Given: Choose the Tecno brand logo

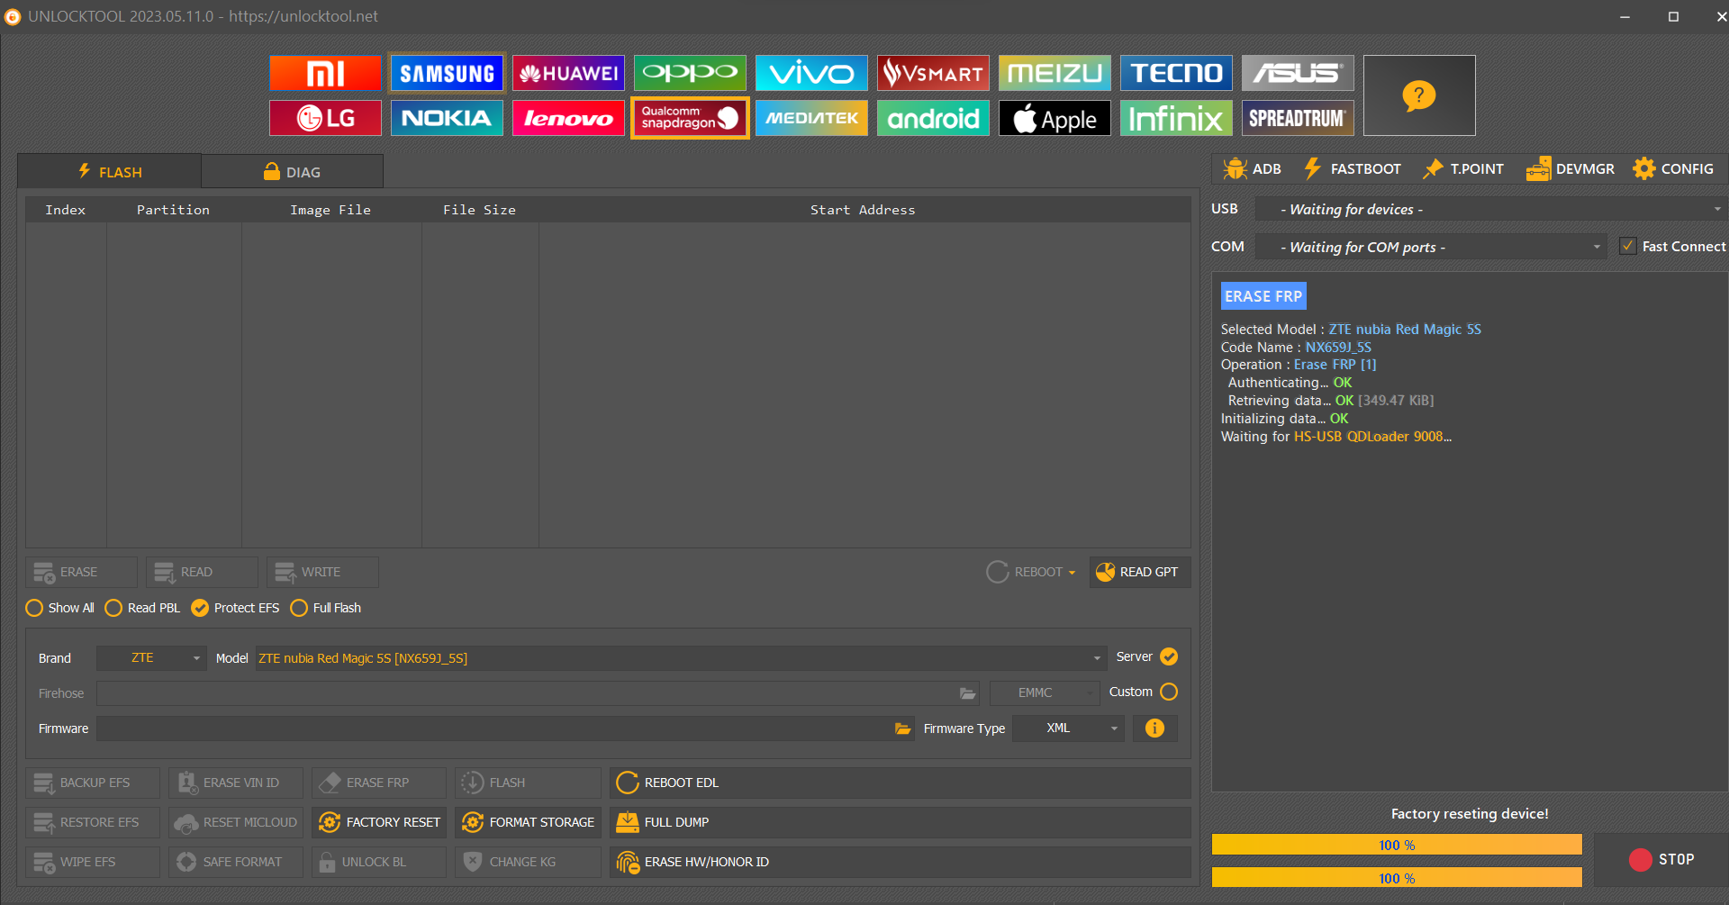Looking at the screenshot, I should [1176, 73].
